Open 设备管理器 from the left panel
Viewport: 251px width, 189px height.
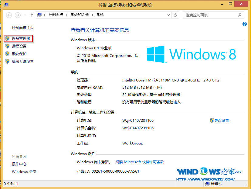21,38
